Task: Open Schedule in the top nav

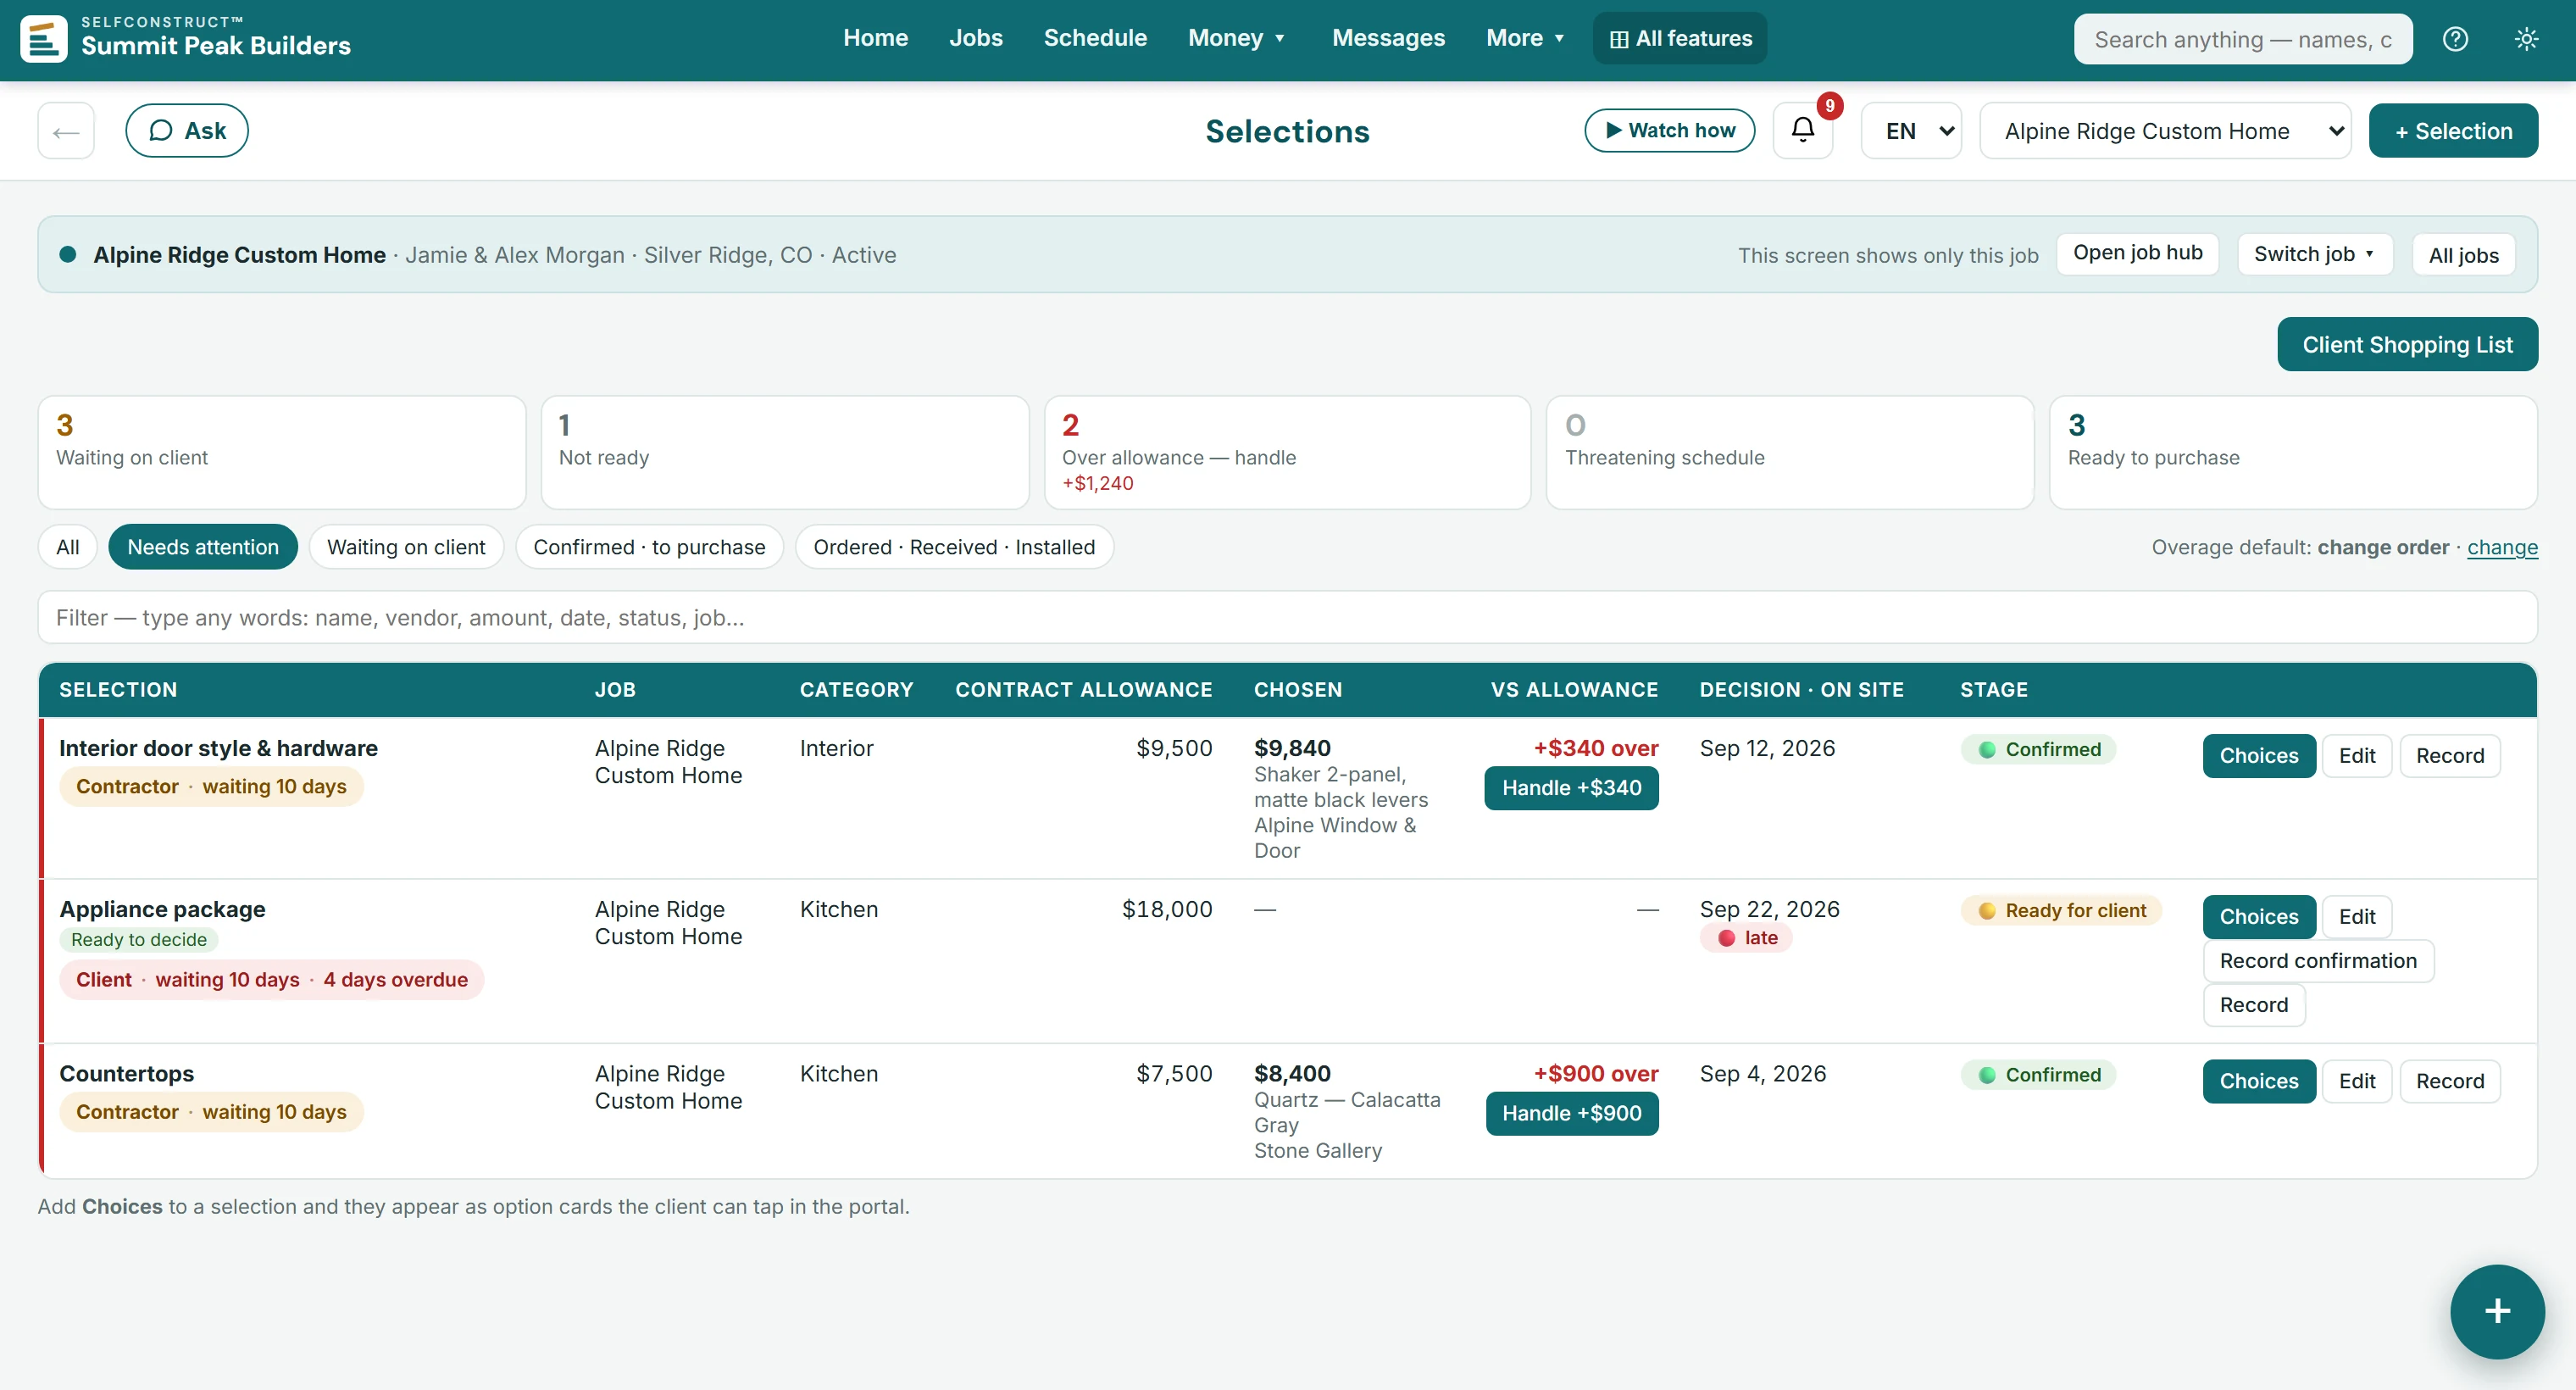Action: [x=1095, y=38]
